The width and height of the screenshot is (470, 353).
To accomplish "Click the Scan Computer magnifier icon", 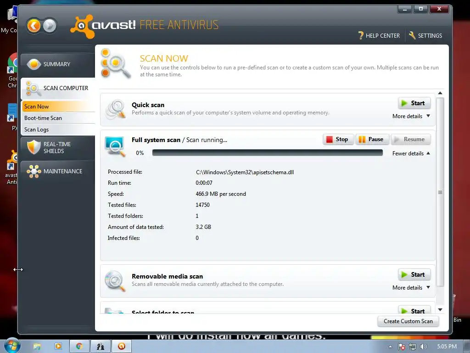I will click(33, 89).
